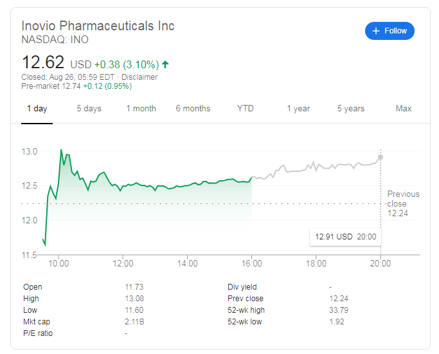Viewport: 439px width, 354px height.
Task: Click the gray hover dot on chart
Action: coord(381,157)
